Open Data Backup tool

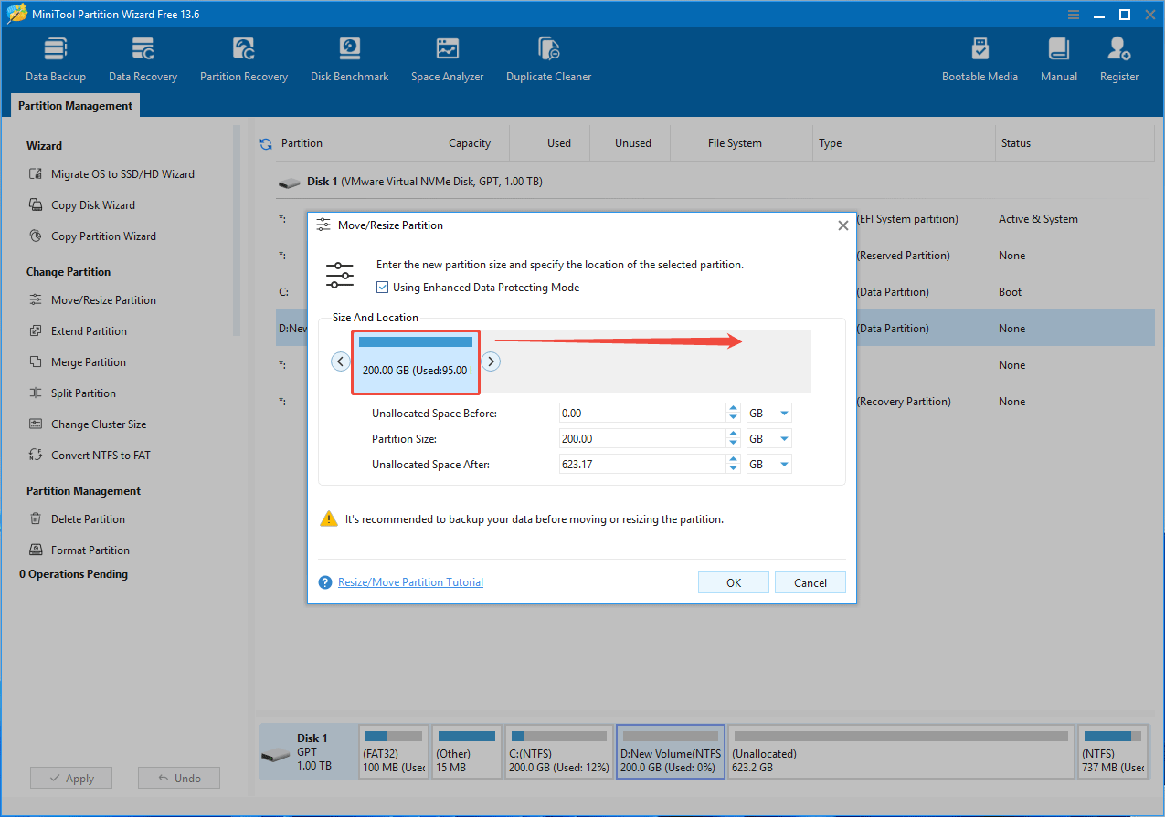pos(56,59)
